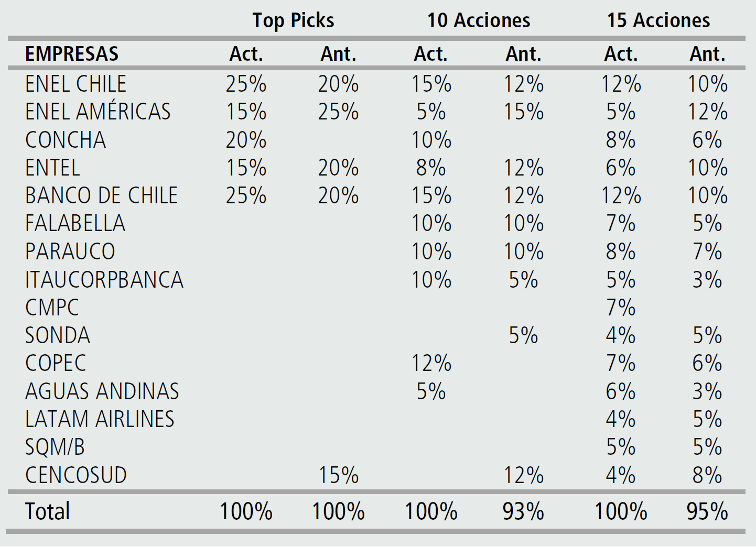Click the Total row label
This screenshot has height=547, width=756.
pos(47,511)
